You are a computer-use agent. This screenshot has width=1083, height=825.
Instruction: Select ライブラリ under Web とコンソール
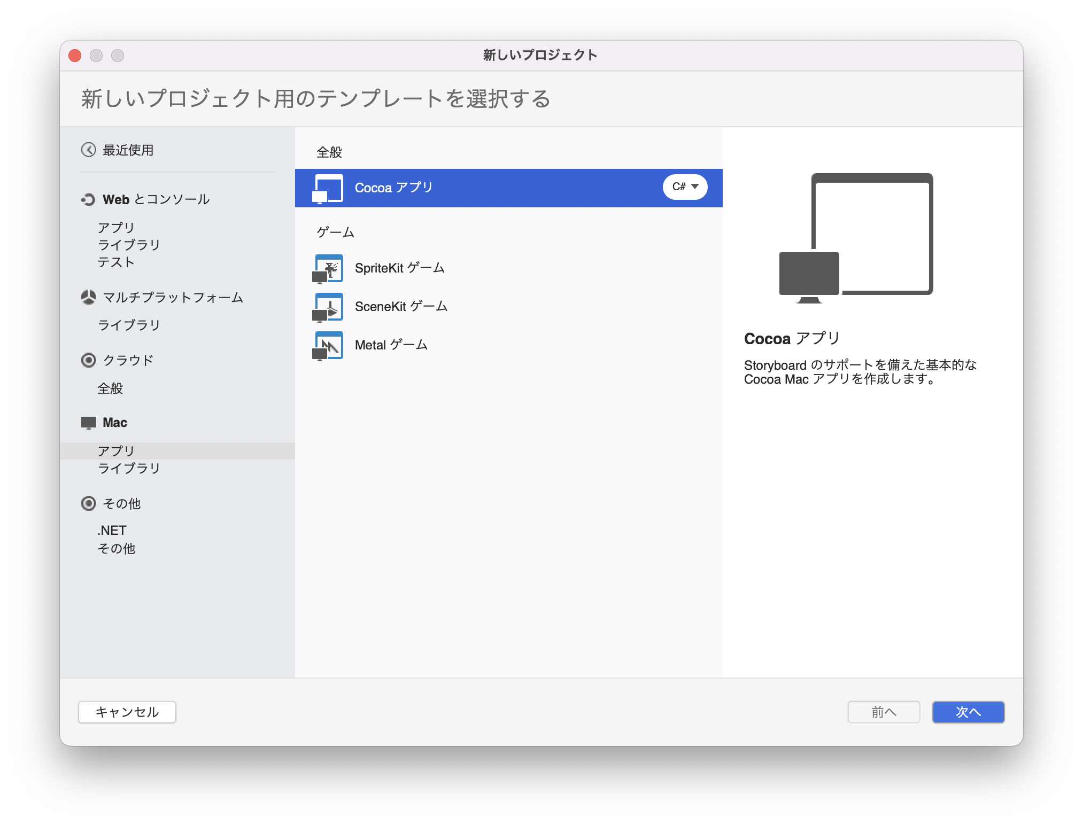point(129,245)
